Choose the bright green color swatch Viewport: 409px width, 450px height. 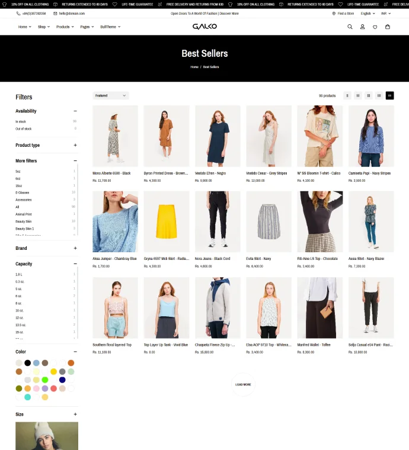(45, 380)
